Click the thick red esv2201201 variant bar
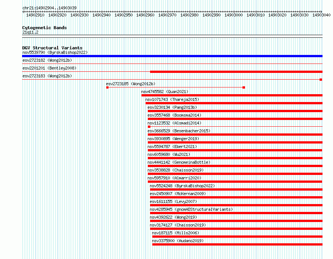 point(236,72)
